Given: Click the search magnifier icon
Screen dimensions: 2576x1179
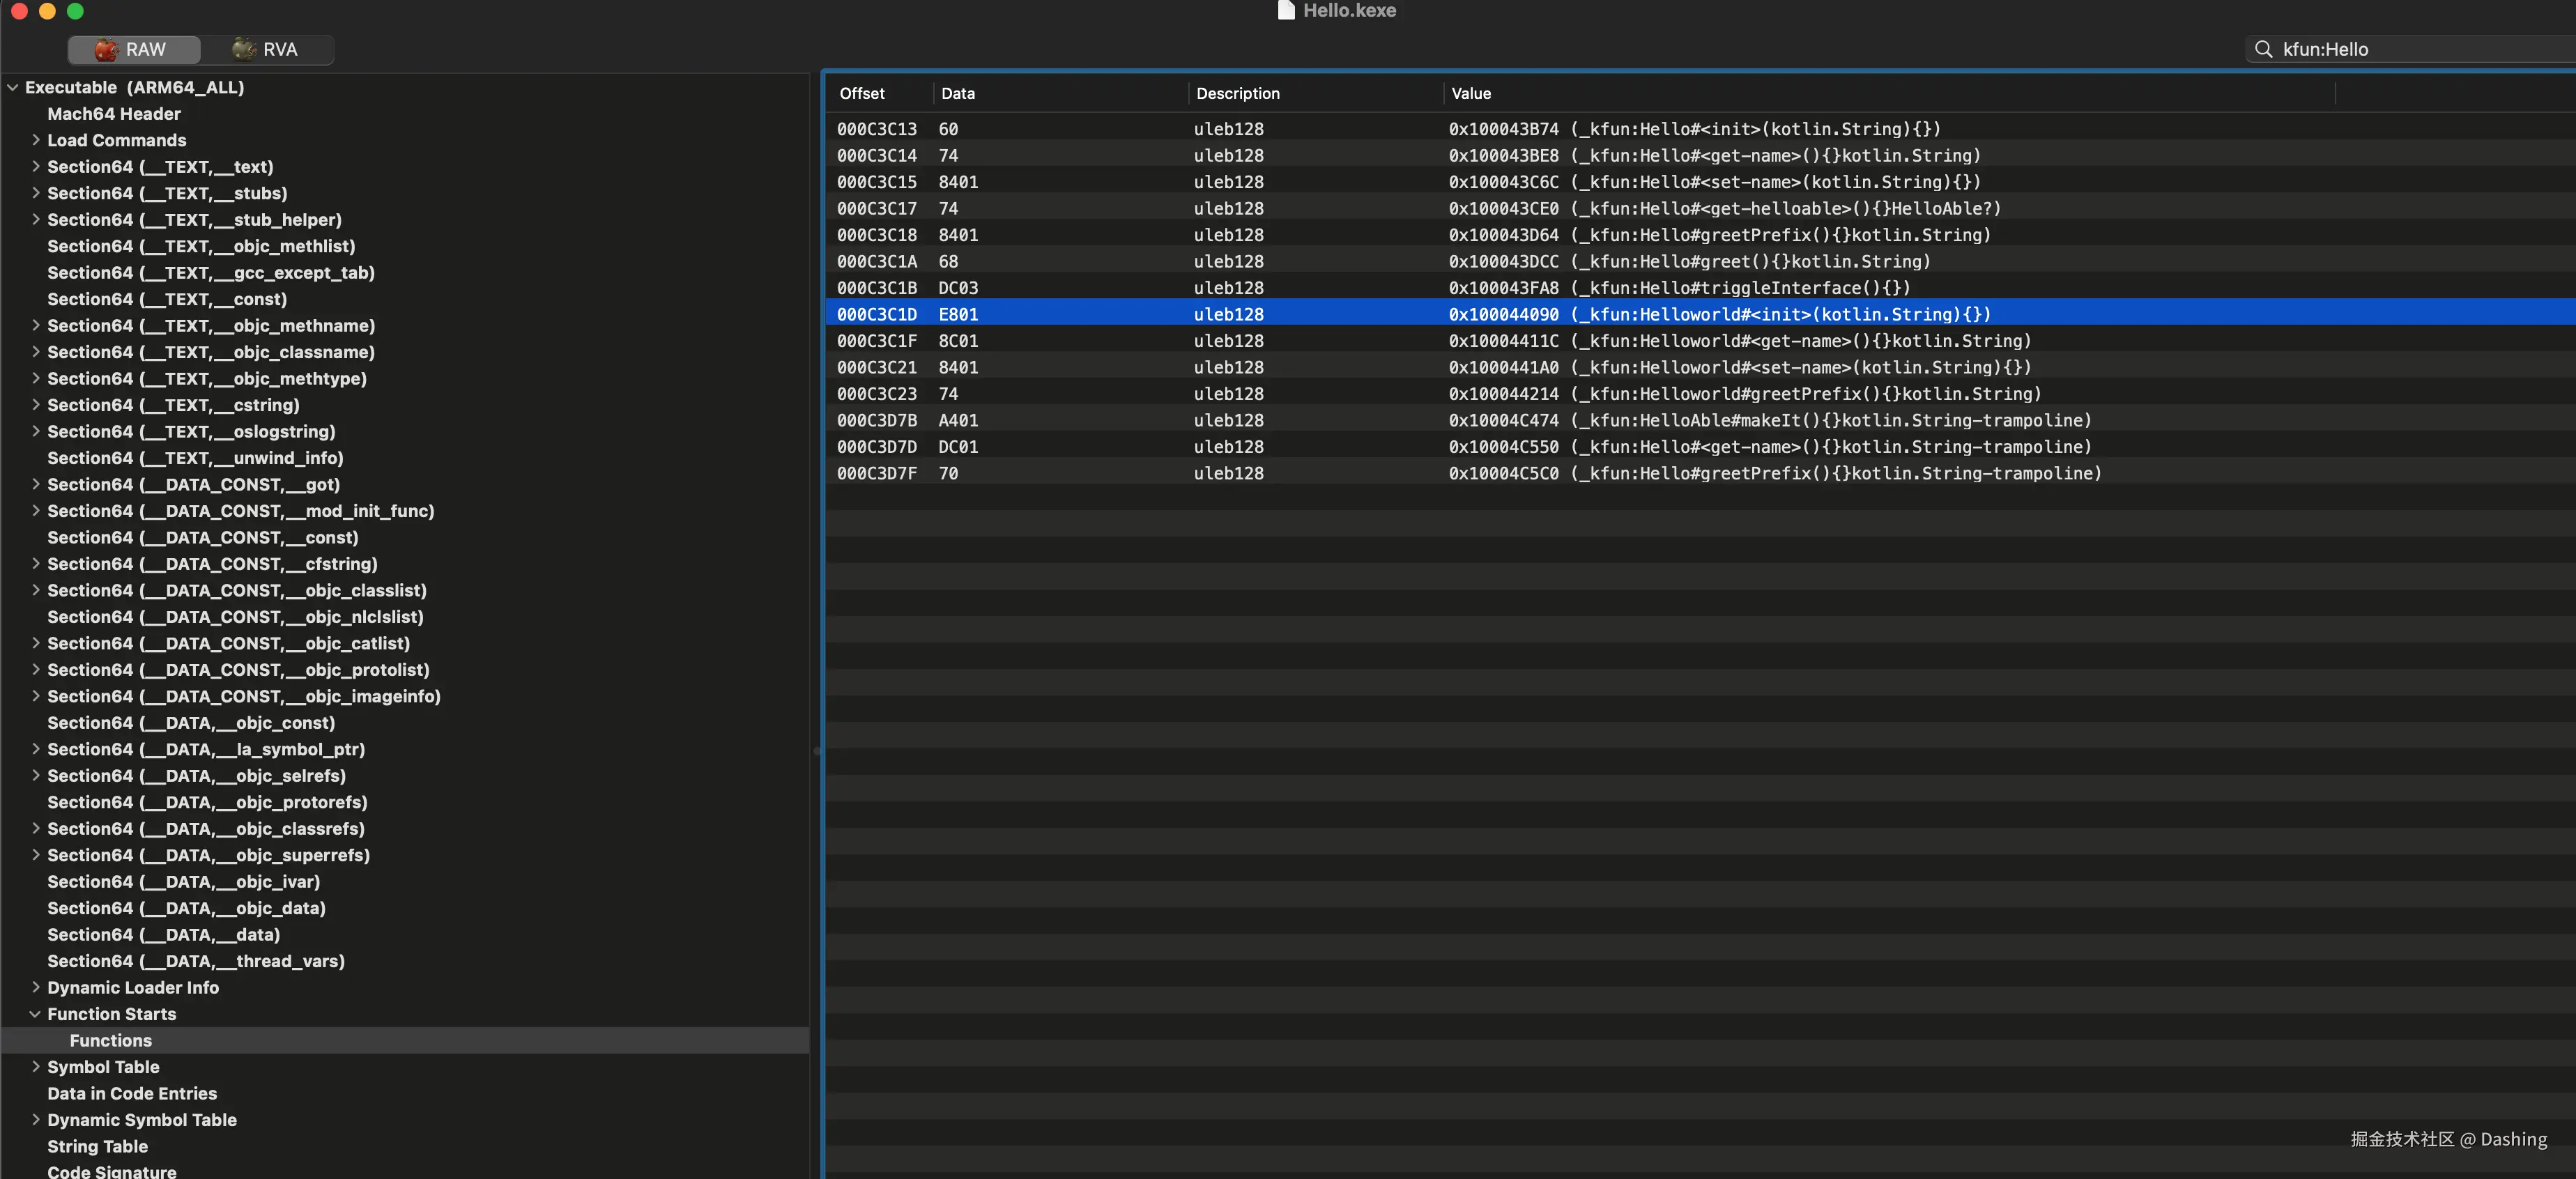Looking at the screenshot, I should [2263, 49].
